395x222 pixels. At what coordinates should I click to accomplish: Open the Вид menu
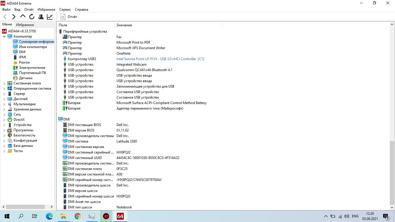(17, 10)
